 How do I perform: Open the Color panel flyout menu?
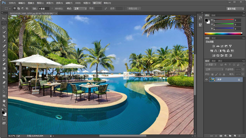pyautogui.click(x=243, y=15)
